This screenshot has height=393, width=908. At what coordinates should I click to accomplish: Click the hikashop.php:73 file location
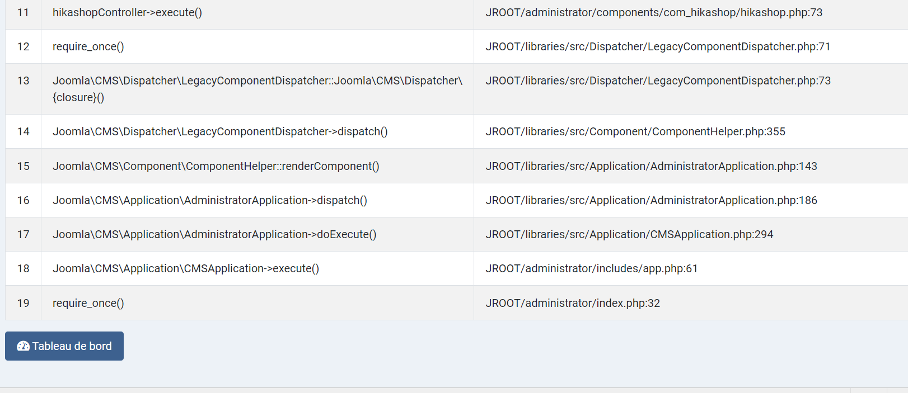[653, 12]
